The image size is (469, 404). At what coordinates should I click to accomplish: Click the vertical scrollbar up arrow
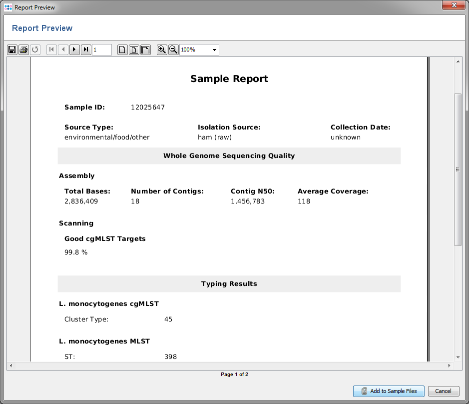458,61
